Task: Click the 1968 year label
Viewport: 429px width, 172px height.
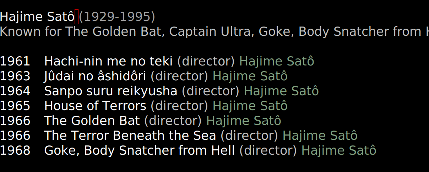Action: click(15, 150)
